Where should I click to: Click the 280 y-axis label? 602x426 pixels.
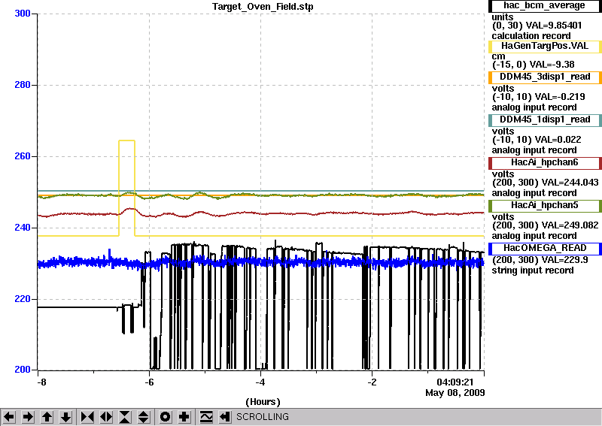coord(23,85)
